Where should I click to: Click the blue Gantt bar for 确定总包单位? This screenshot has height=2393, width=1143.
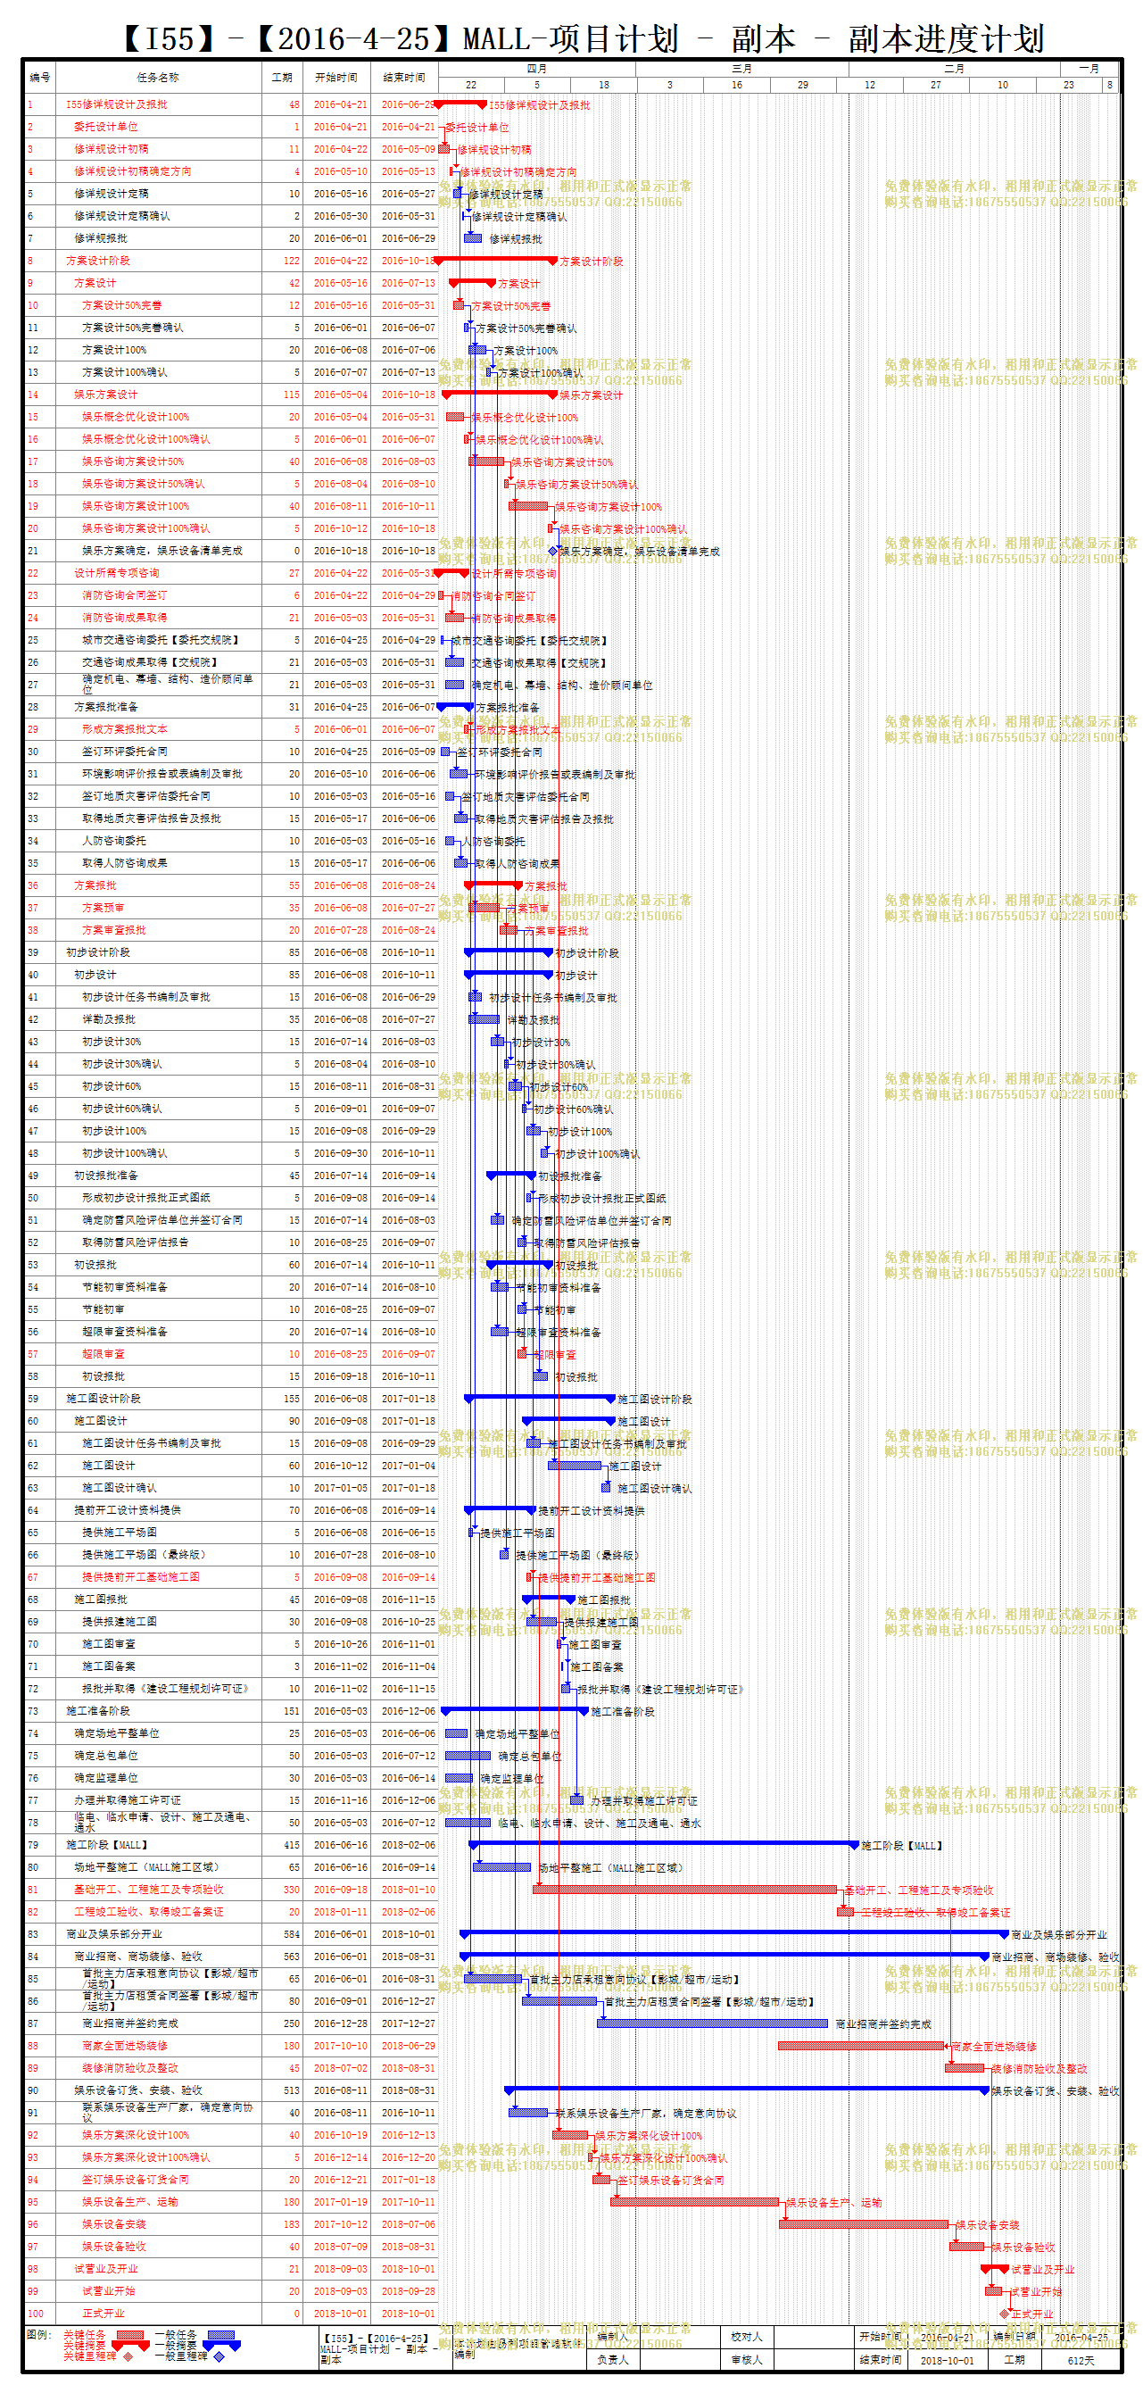coord(468,1755)
